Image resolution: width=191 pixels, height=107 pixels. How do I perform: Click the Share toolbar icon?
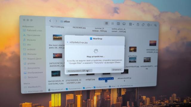tap(138, 24)
